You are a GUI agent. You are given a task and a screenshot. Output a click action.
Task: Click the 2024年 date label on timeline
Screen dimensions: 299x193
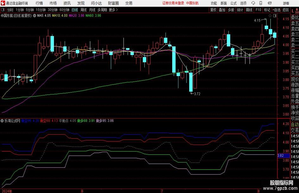point(7,191)
